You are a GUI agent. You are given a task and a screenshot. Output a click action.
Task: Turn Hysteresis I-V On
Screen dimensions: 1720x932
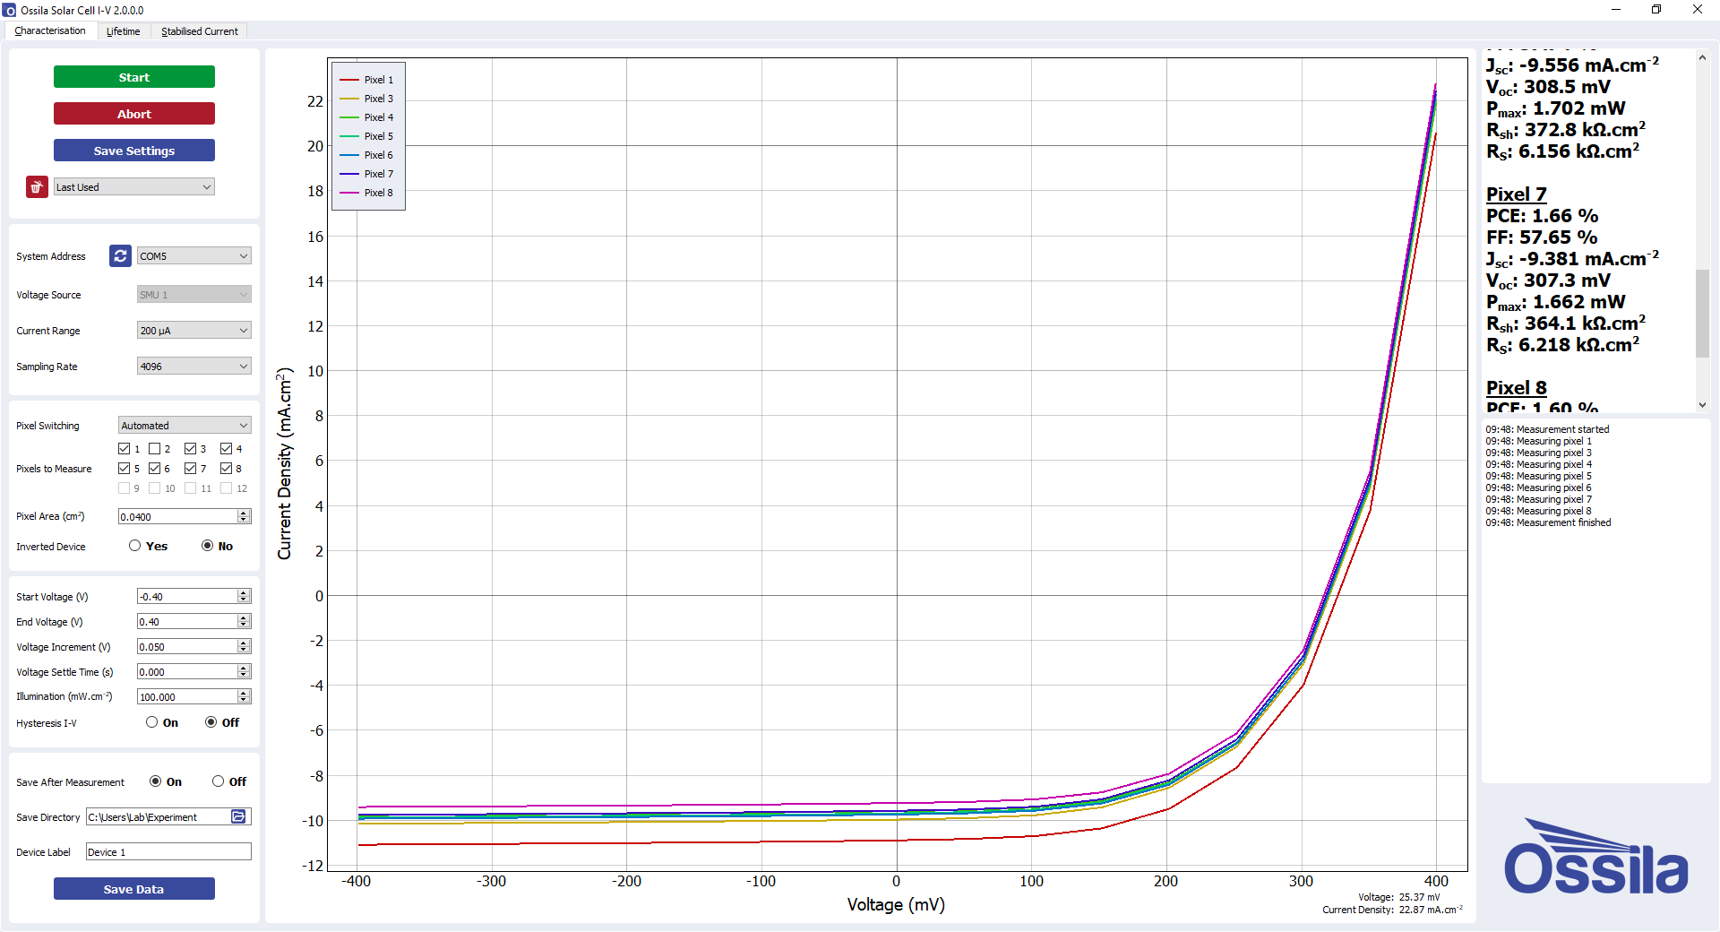[x=152, y=721]
